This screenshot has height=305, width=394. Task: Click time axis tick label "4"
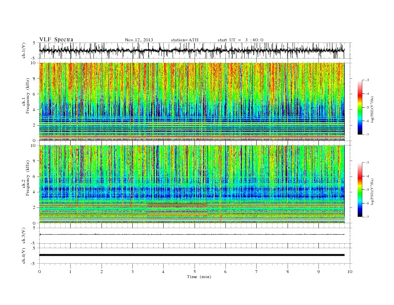click(163, 272)
